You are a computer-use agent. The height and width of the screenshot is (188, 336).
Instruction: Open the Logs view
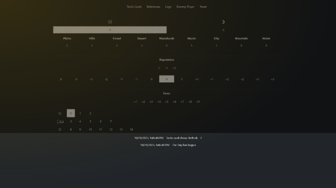coord(168,7)
